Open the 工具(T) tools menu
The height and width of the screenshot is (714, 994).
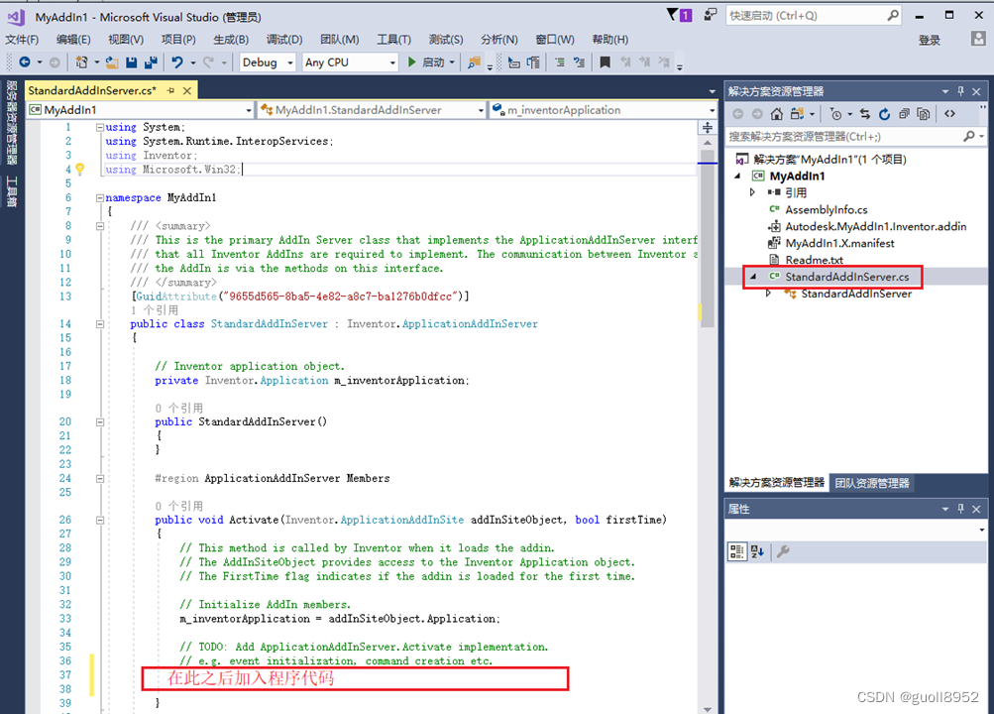[394, 40]
